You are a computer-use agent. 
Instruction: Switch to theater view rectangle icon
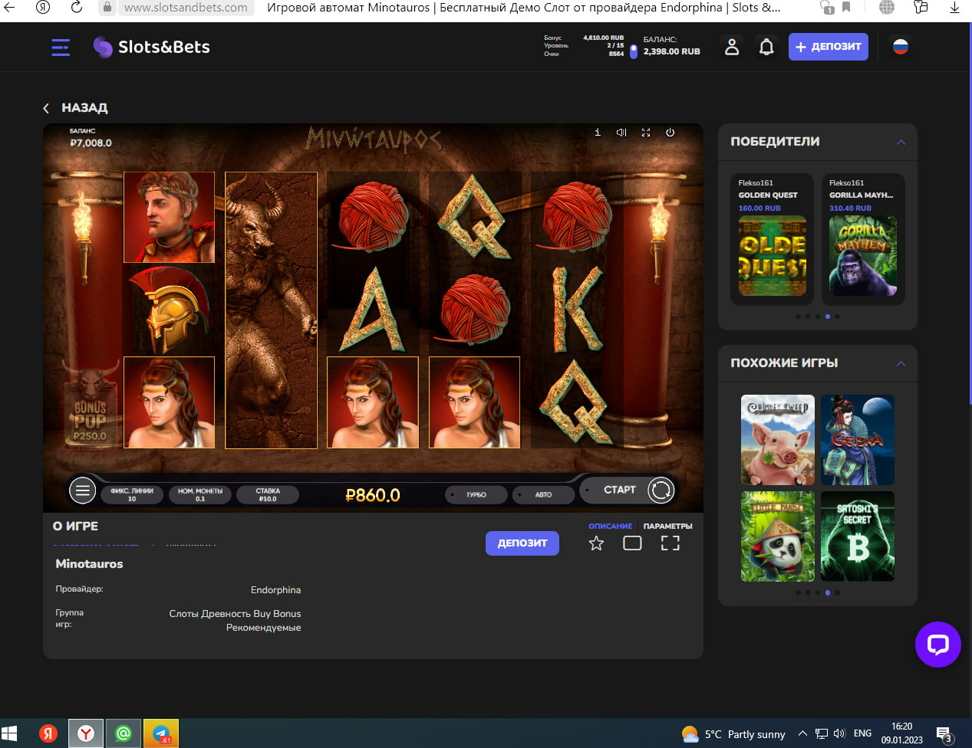click(x=632, y=543)
